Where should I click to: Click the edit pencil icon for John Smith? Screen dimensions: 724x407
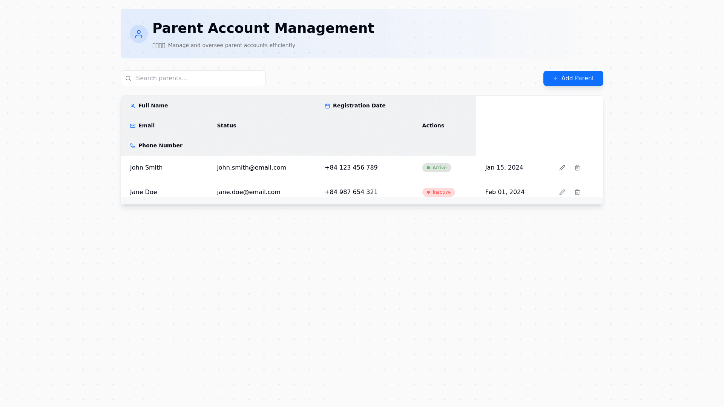pyautogui.click(x=562, y=168)
